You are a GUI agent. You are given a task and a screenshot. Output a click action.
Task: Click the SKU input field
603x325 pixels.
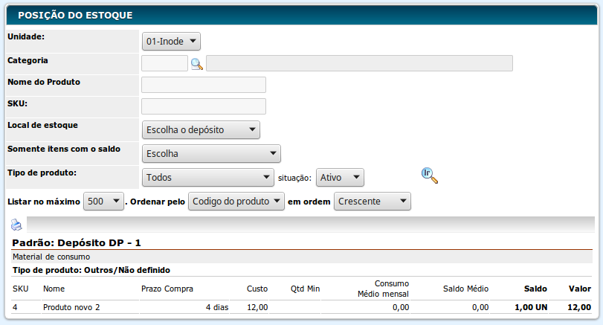(x=203, y=106)
